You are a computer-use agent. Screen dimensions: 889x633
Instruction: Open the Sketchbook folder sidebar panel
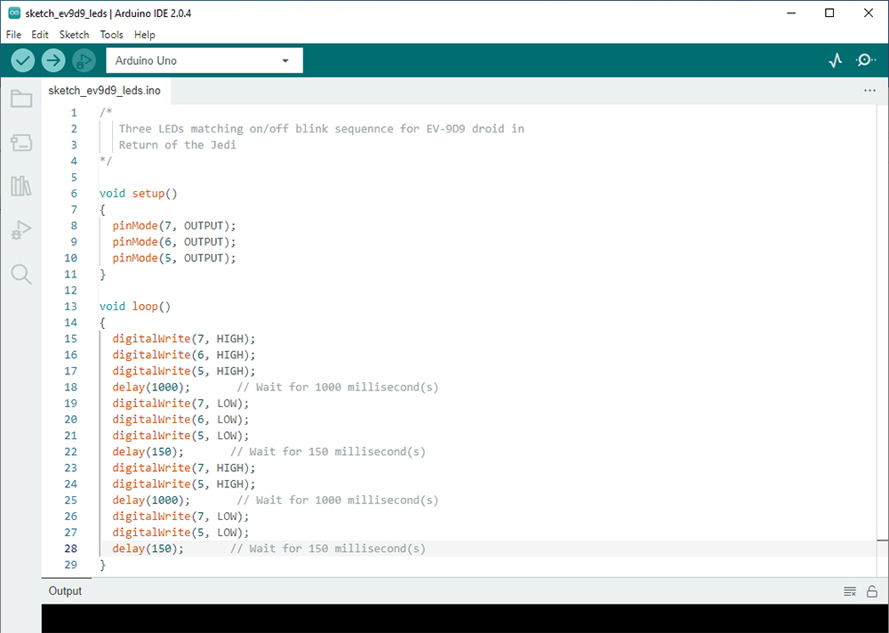pos(21,99)
